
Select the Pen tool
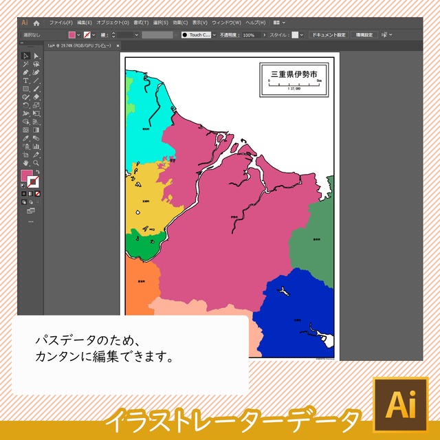pos(25,72)
